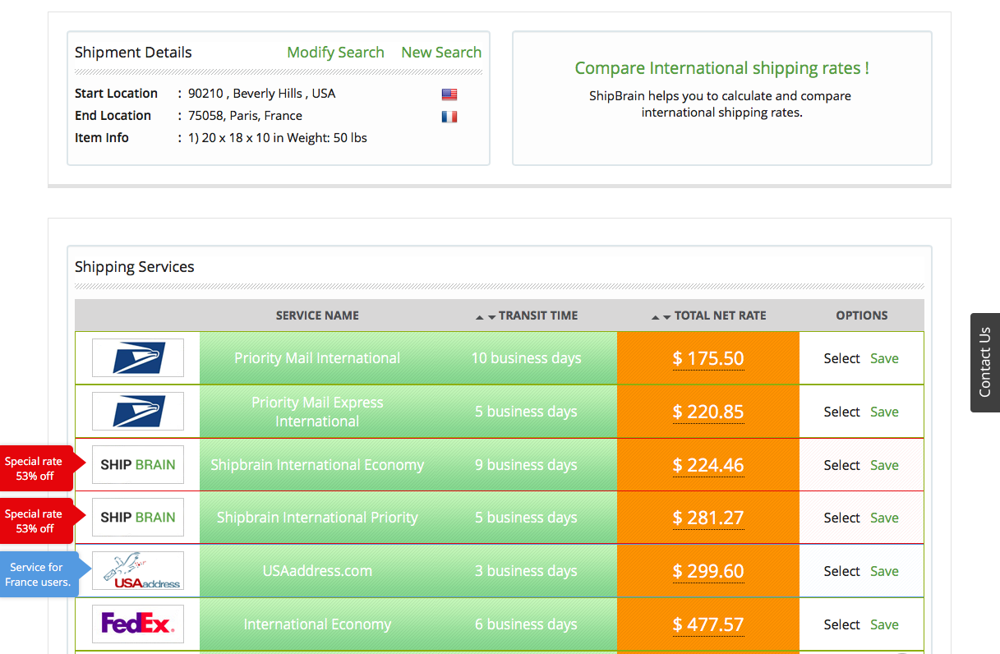The height and width of the screenshot is (654, 1000).
Task: Click the $ 477.57 rate
Action: 708,624
